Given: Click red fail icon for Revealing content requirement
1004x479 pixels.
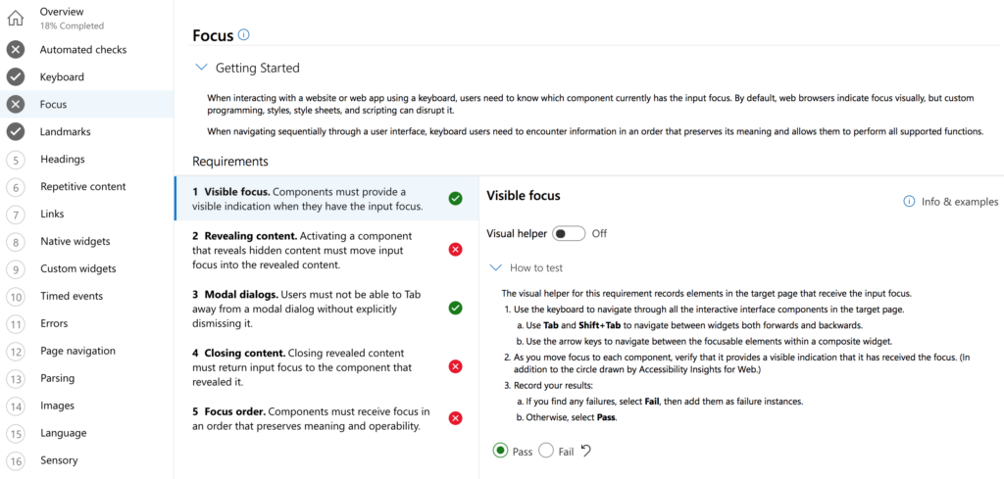Looking at the screenshot, I should click(x=455, y=250).
